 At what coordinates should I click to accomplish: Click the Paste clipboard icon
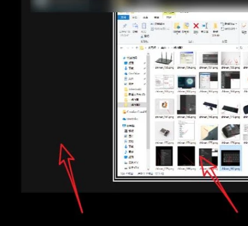[x=144, y=26]
